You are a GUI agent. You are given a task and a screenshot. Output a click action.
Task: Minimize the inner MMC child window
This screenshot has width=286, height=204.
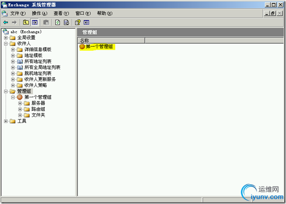[267, 14]
